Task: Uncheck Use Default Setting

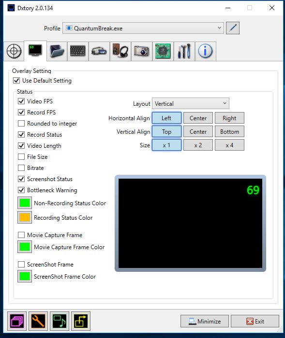Action: tap(16, 81)
